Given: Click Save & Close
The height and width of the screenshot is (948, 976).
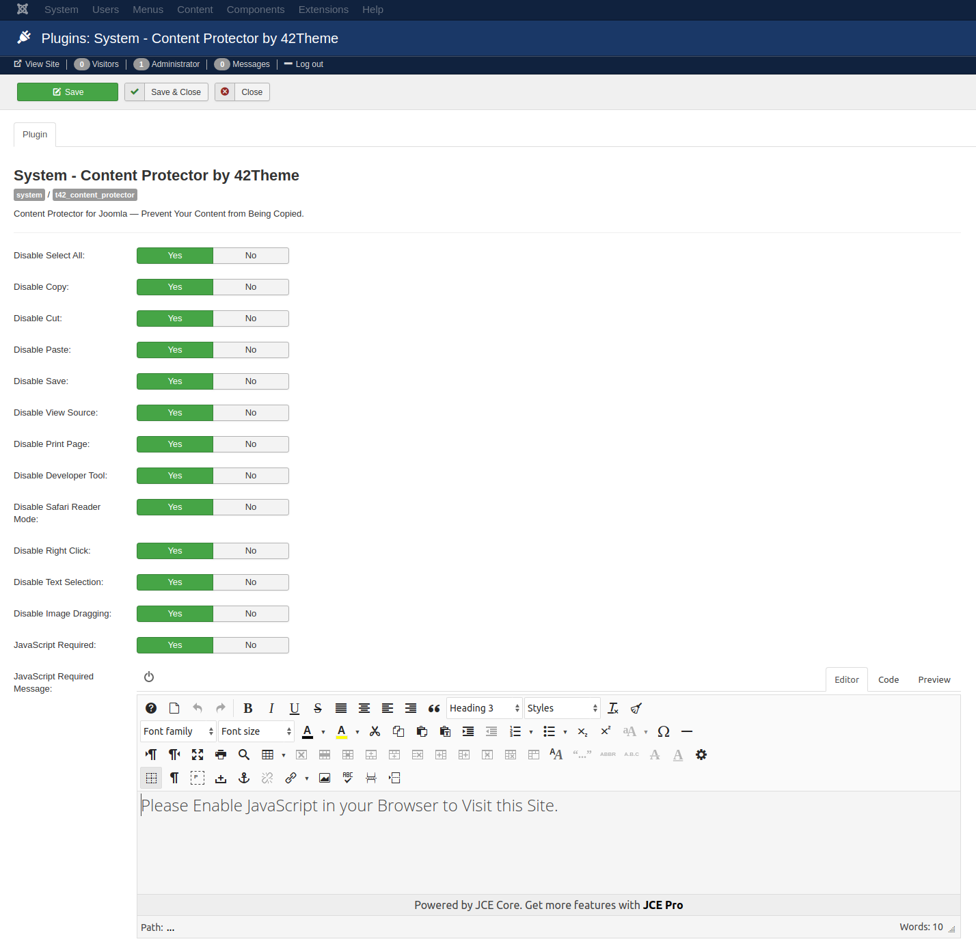Looking at the screenshot, I should click(x=166, y=92).
